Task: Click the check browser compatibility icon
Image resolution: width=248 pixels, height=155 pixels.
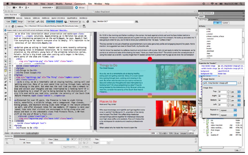Action: (42, 22)
